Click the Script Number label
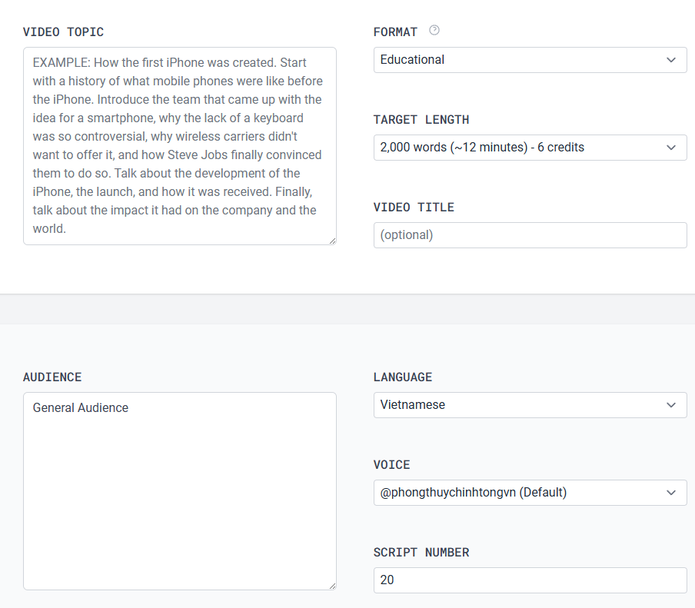 pos(421,553)
